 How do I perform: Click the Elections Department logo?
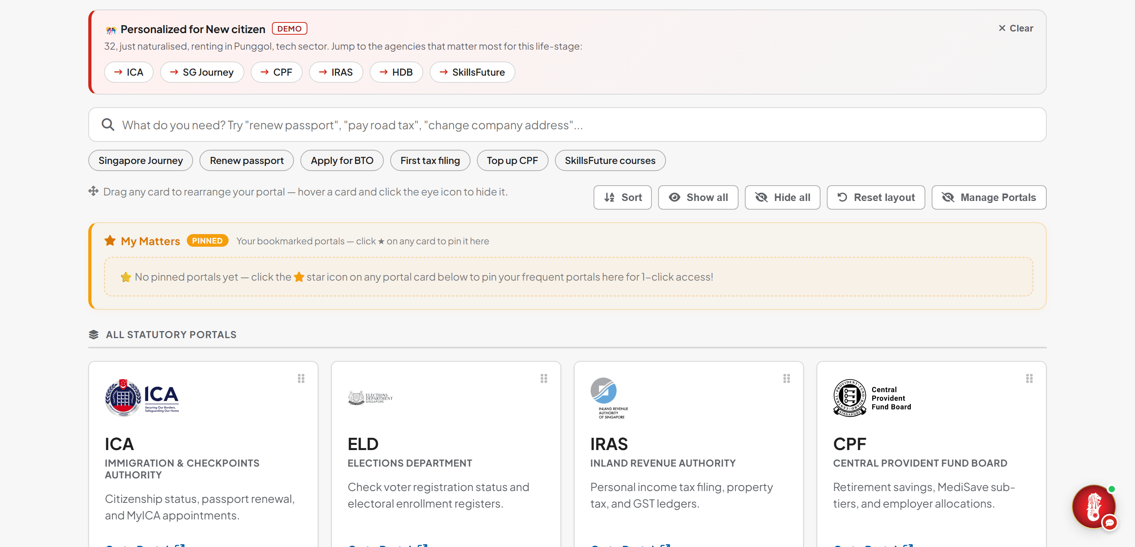pos(370,398)
